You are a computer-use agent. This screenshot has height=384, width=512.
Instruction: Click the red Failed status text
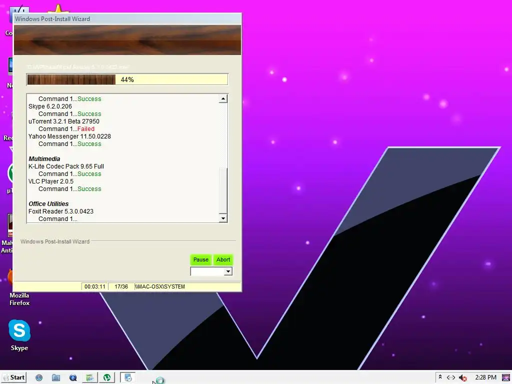[x=86, y=129]
